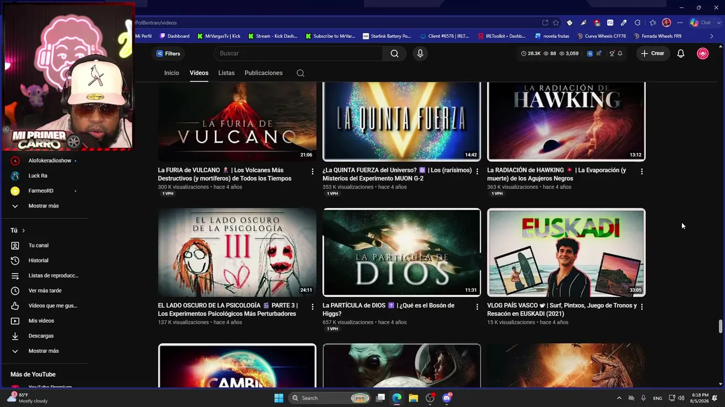This screenshot has width=725, height=407.
Task: Open Ver más tarde in sidebar
Action: coord(44,291)
